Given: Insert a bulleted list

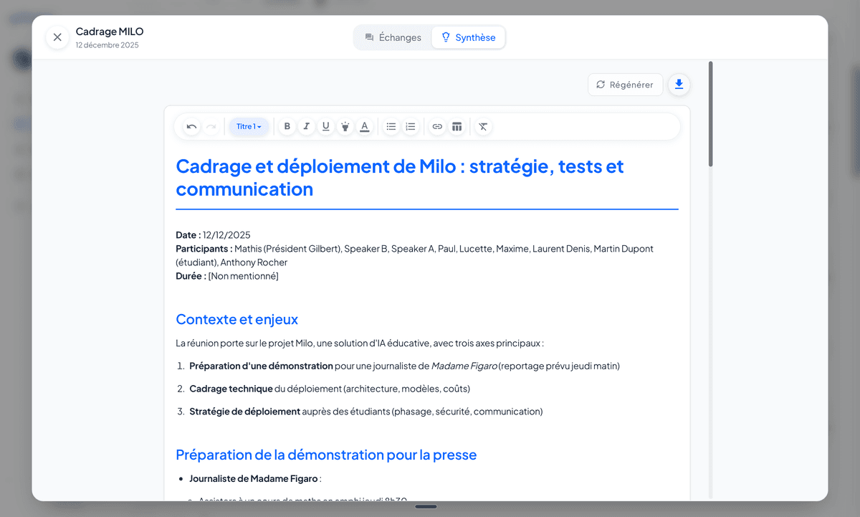Looking at the screenshot, I should pyautogui.click(x=391, y=127).
